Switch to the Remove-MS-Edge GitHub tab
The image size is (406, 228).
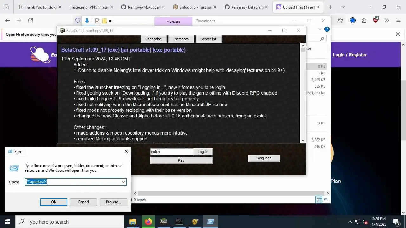click(143, 7)
